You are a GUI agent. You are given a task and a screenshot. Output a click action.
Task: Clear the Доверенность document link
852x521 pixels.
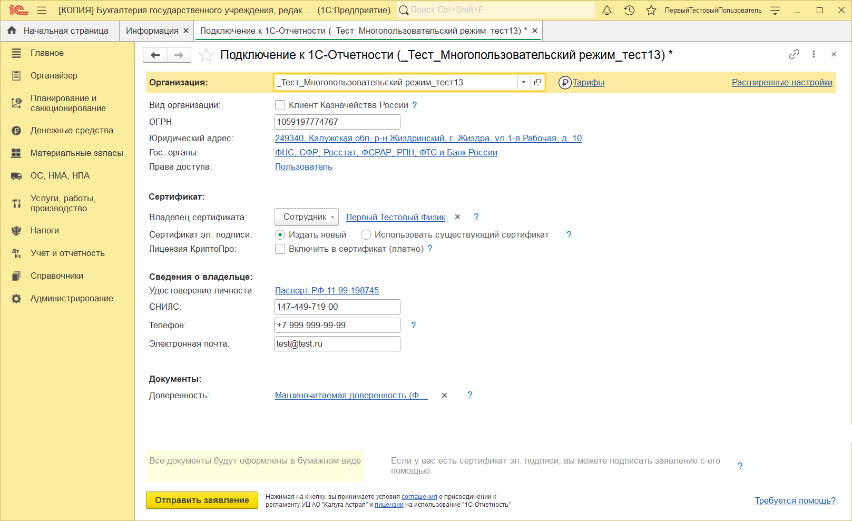click(x=444, y=395)
